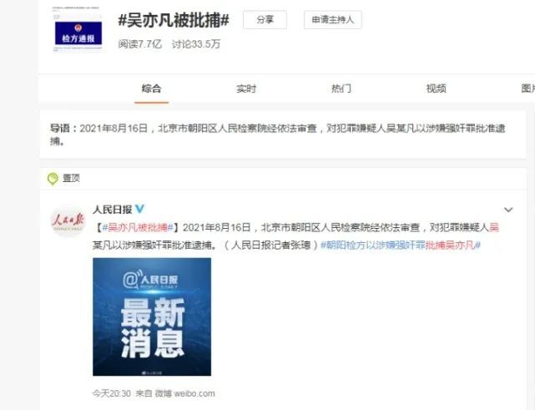Click the 申请主持人 button
535x410 pixels.
pyautogui.click(x=333, y=20)
